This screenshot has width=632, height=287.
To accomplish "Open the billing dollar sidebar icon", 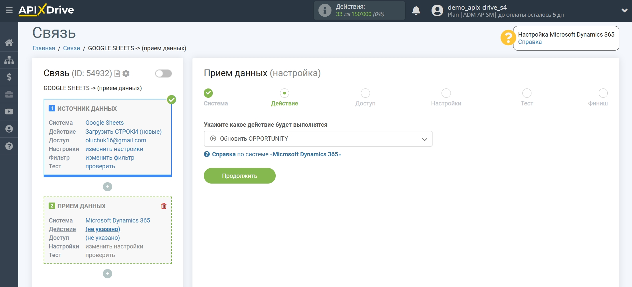I will click(x=9, y=77).
